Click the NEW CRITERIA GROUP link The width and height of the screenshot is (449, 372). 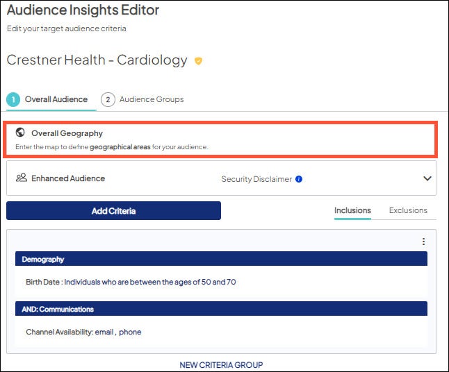coord(221,365)
